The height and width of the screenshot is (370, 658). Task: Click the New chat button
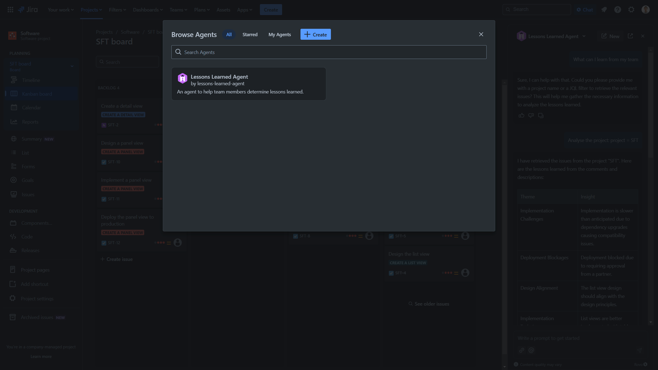pos(610,36)
